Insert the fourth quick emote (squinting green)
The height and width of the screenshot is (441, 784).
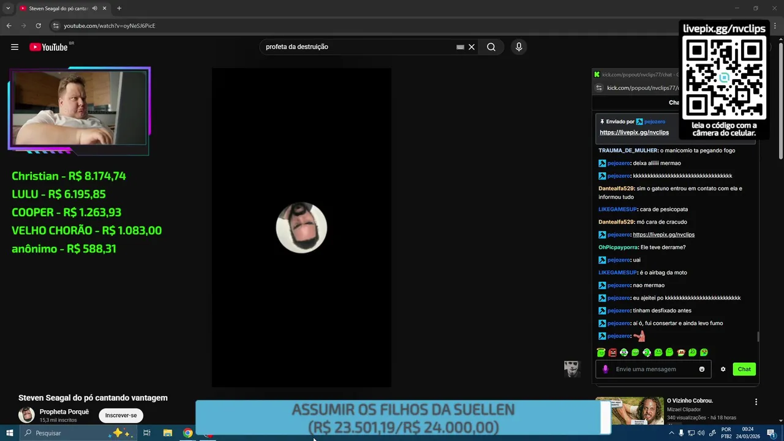coord(635,352)
